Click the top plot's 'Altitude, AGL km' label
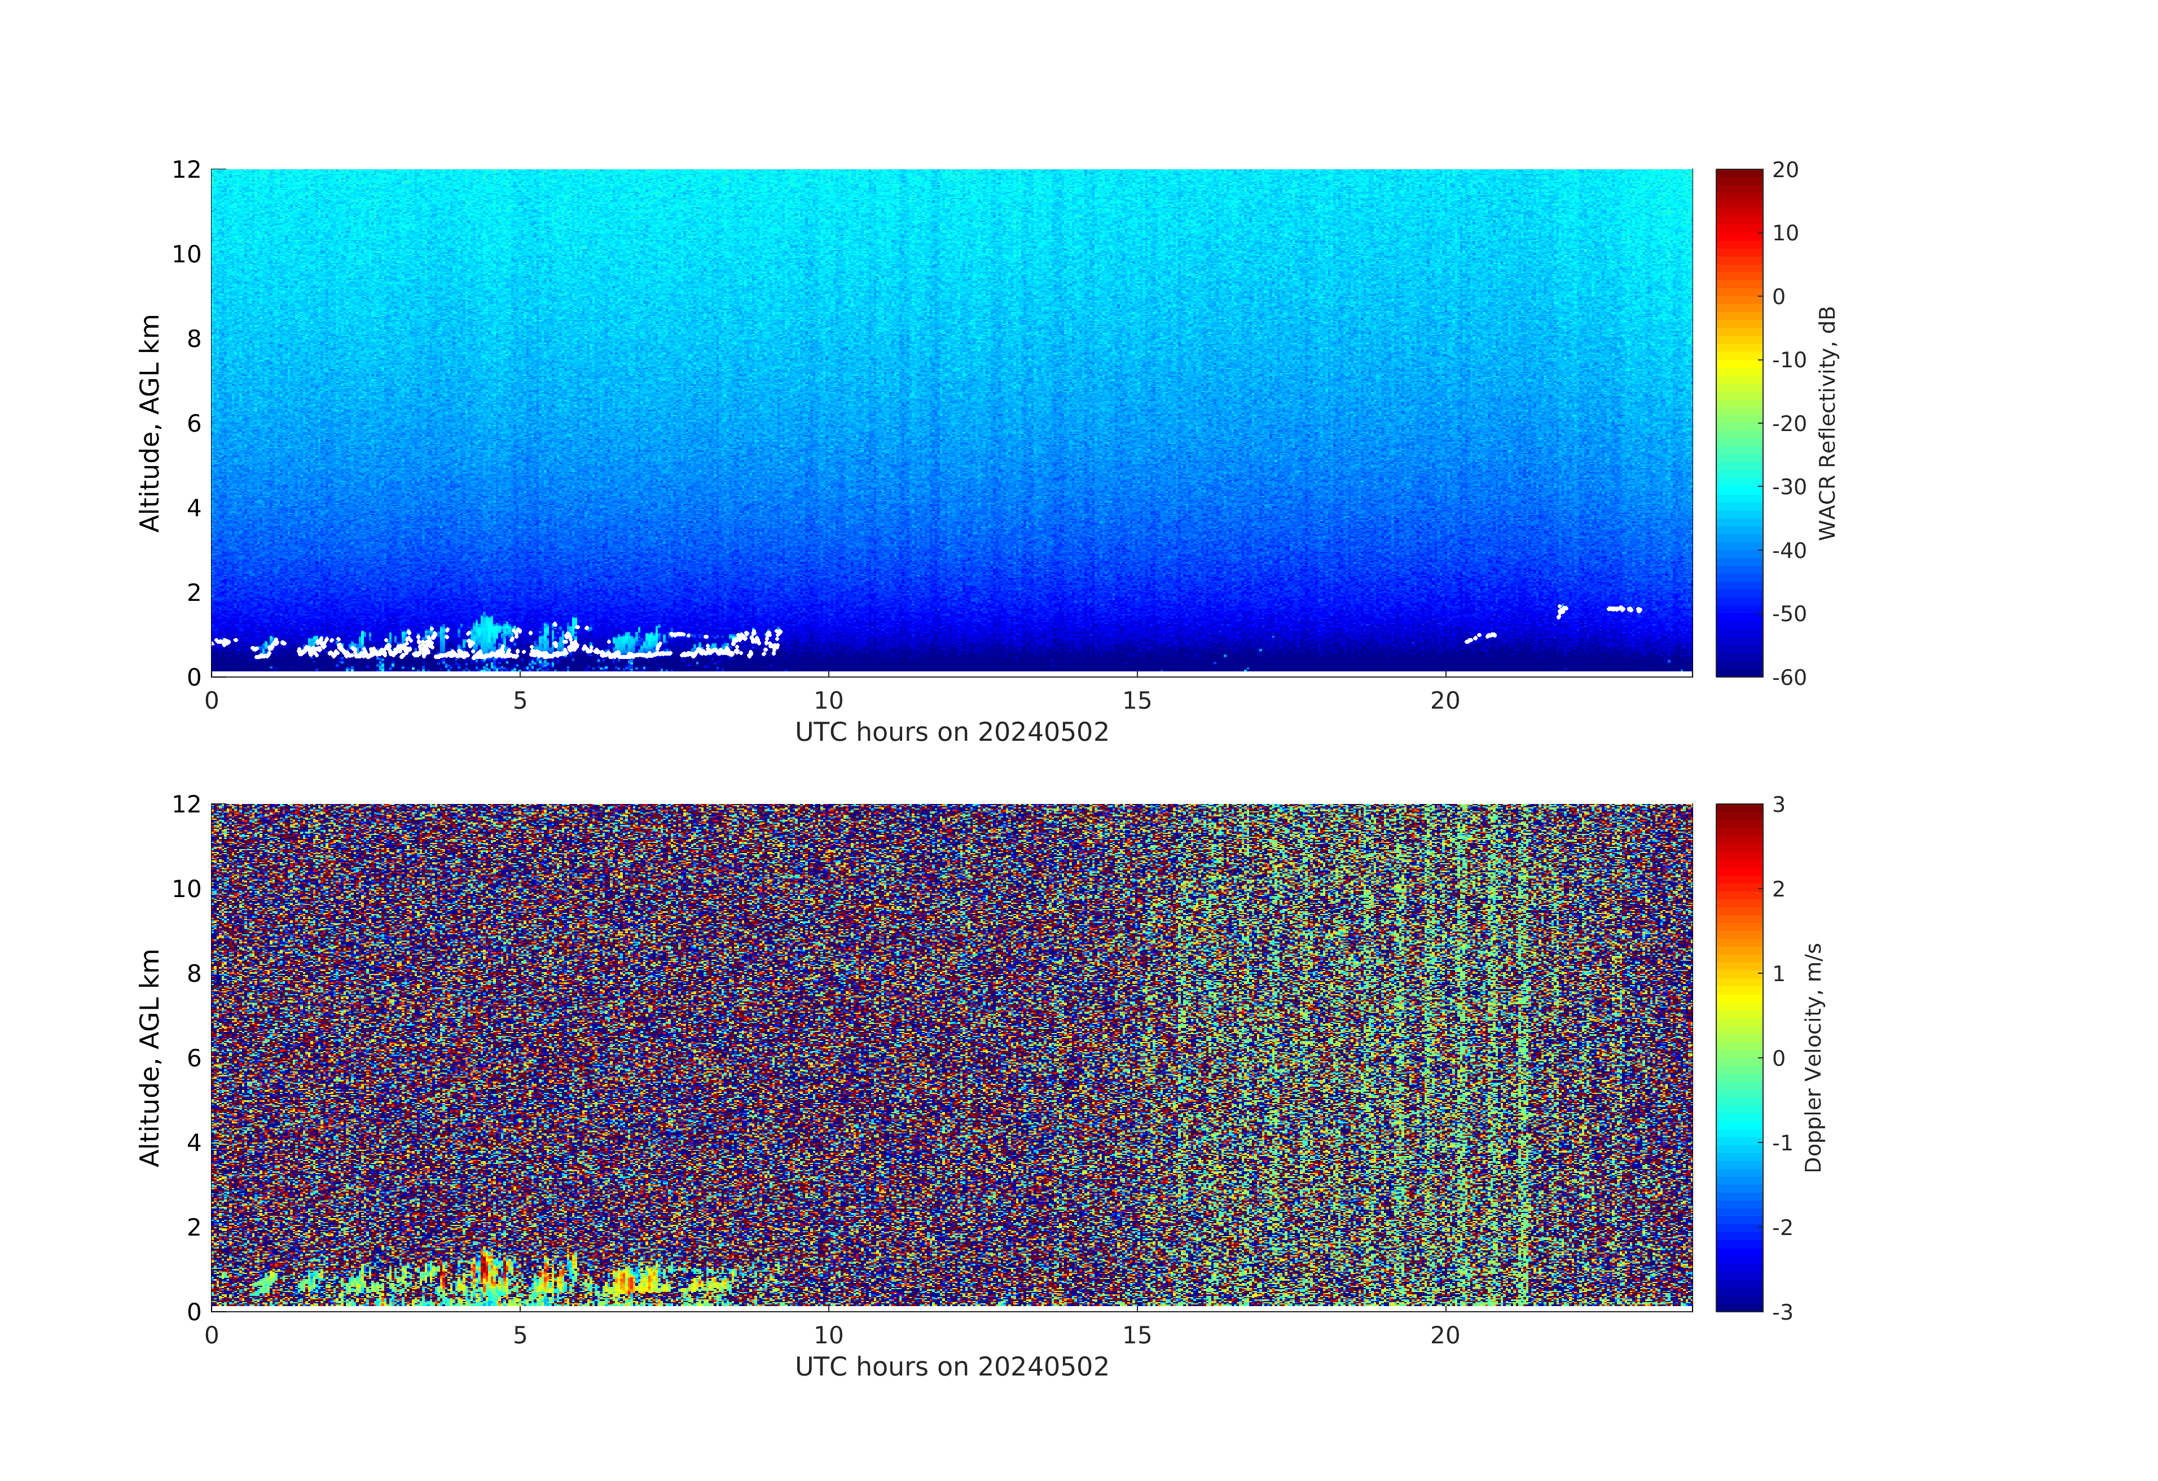The height and width of the screenshot is (1481, 2158). (150, 423)
